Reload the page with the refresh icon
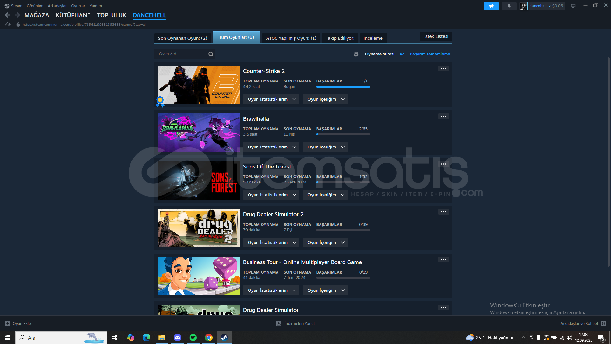The image size is (611, 344). 8,25
